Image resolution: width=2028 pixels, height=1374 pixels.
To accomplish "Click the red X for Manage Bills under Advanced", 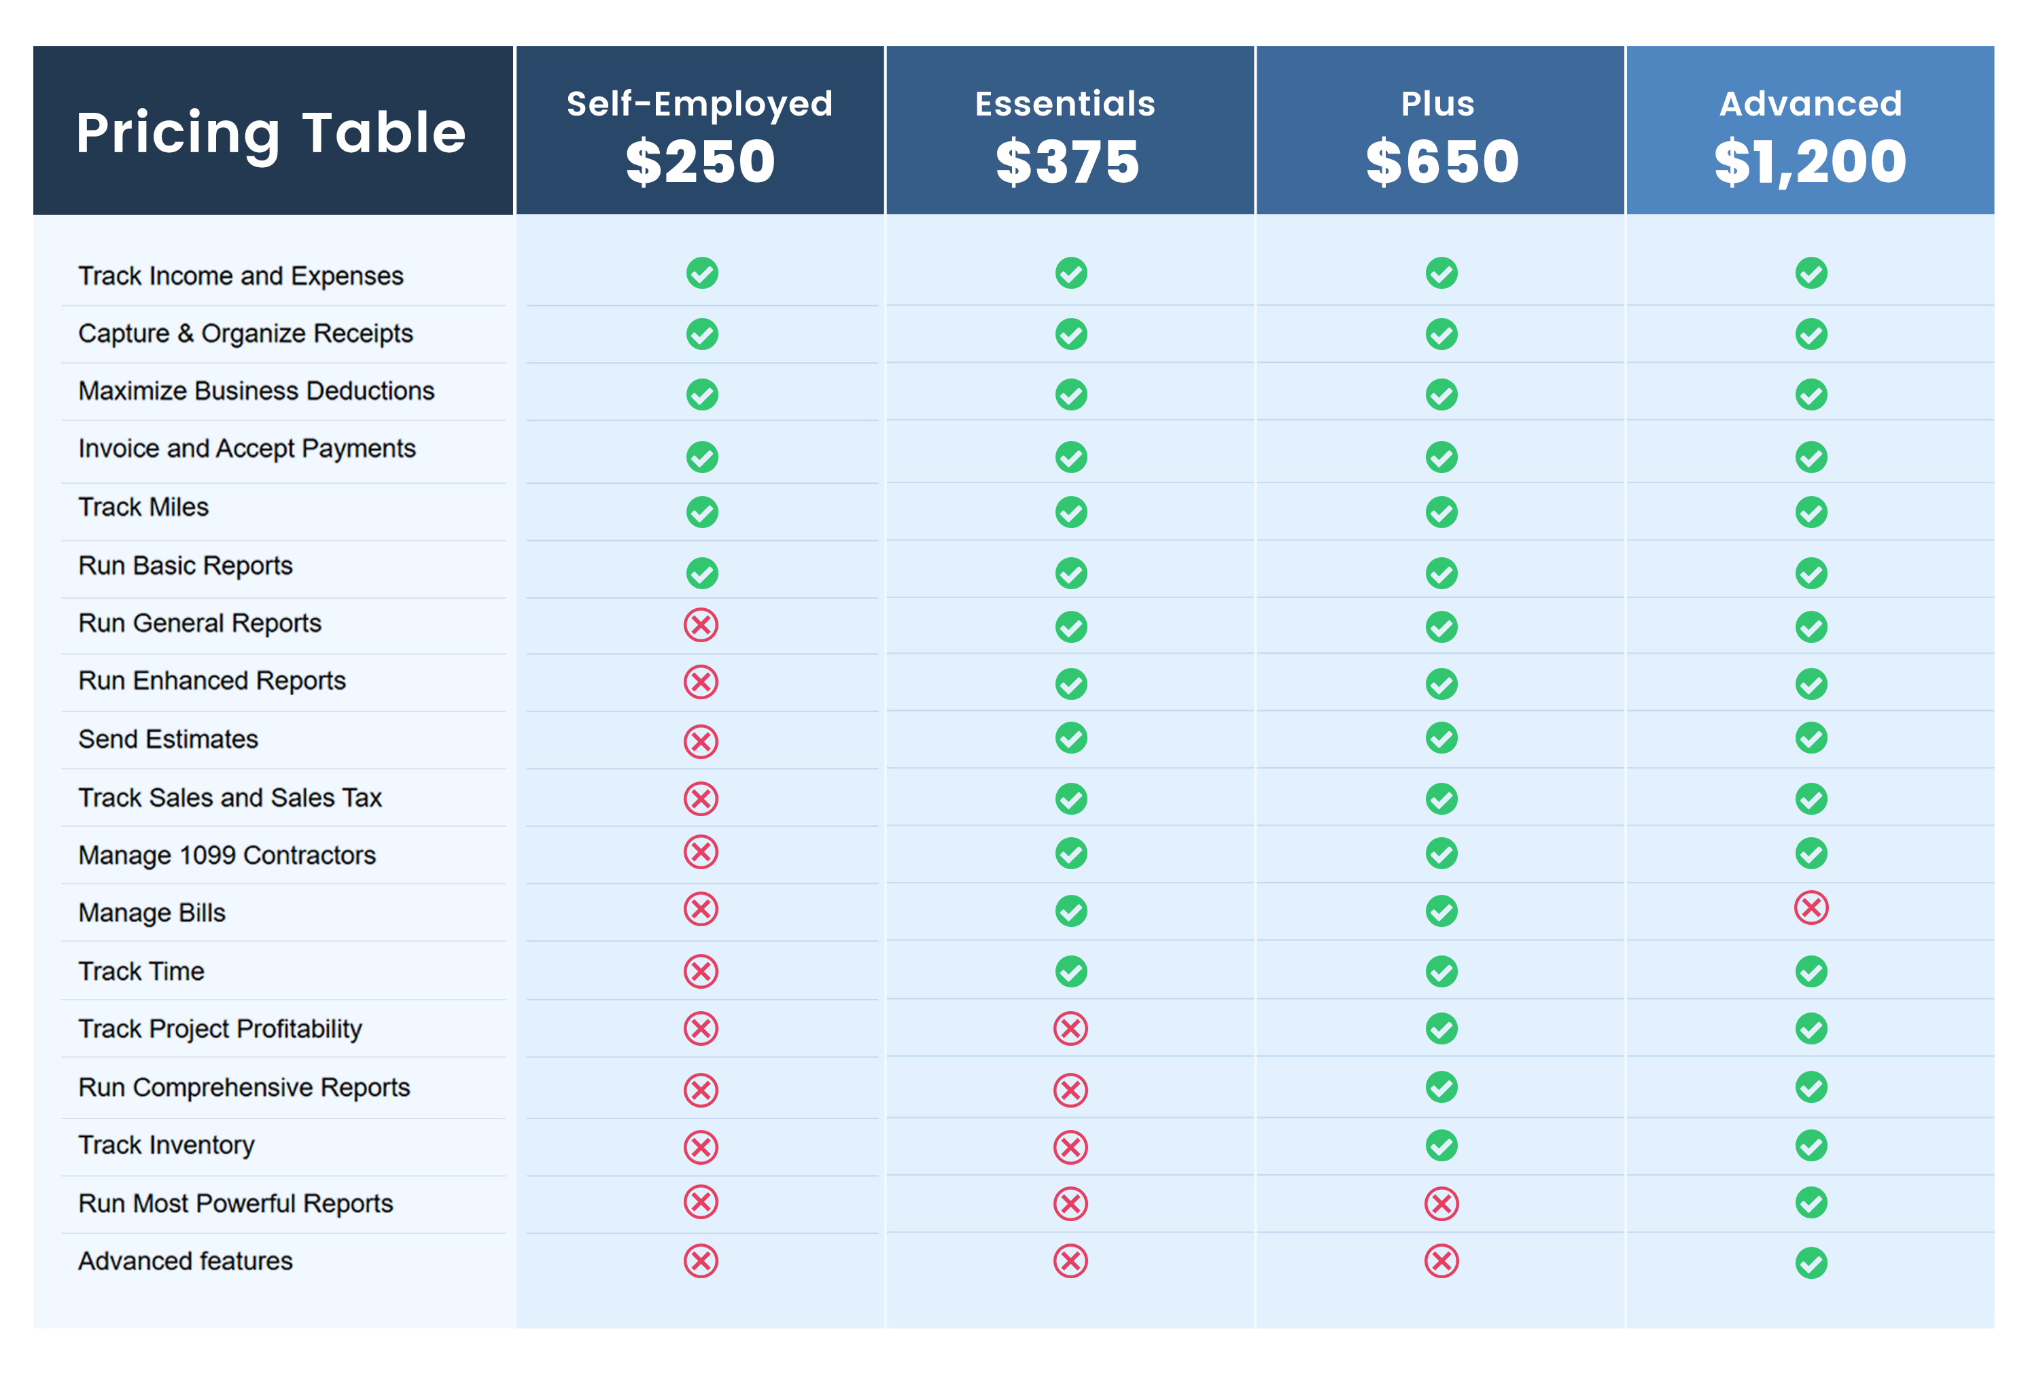I will coord(1811,908).
